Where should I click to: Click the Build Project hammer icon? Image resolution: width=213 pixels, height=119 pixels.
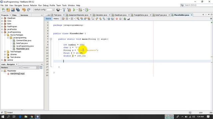(x=64, y=10)
